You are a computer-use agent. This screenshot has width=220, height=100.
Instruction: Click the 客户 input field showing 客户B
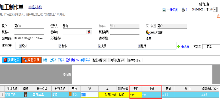point(29,26)
